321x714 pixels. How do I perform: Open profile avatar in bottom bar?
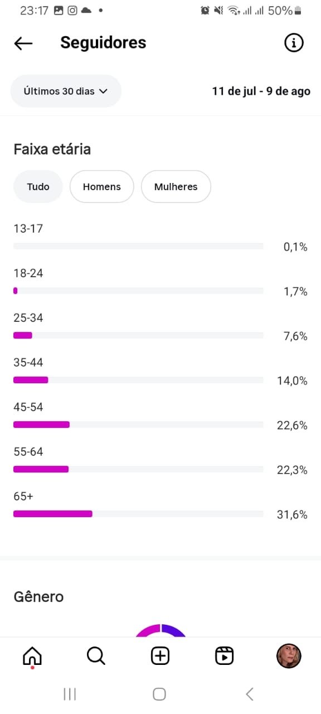[289, 656]
